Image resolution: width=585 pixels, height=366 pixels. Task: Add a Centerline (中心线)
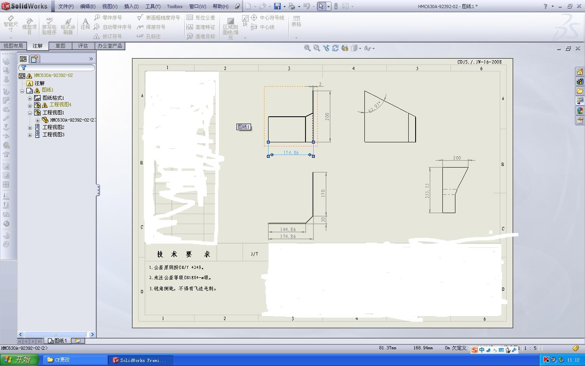click(x=262, y=27)
